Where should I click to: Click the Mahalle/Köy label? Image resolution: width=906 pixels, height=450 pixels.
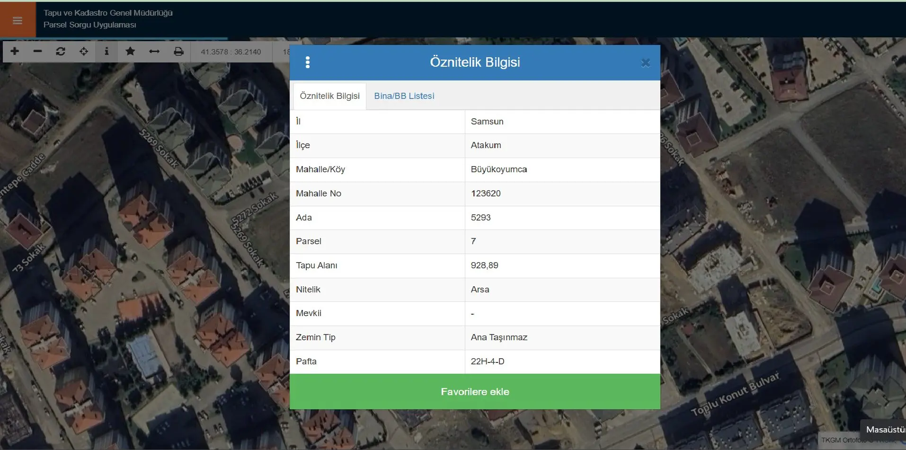pos(320,169)
